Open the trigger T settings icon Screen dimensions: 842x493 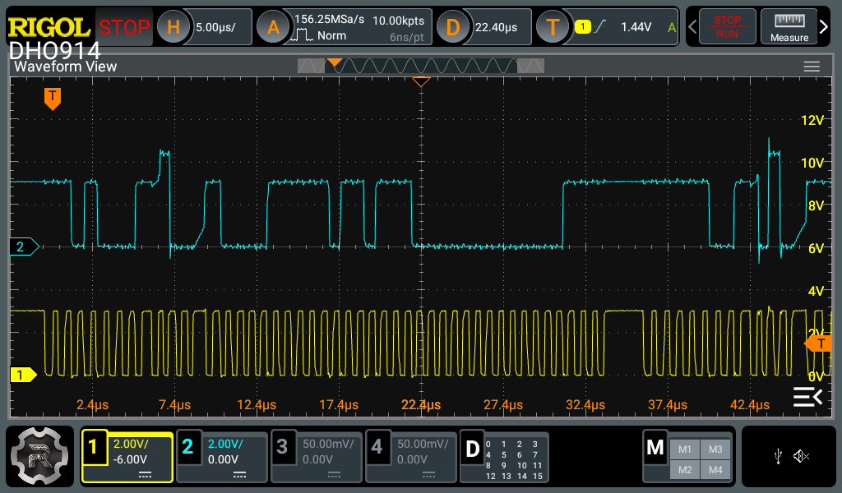coord(553,27)
